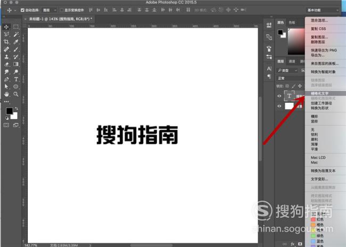Click the foreground color swatch in toolbox
The height and width of the screenshot is (247, 346).
10,111
